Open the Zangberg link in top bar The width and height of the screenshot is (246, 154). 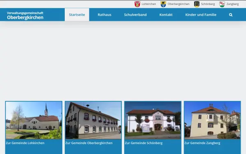232,4
